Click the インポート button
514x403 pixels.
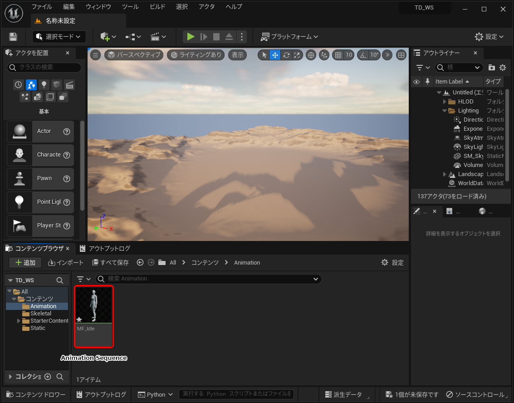66,263
